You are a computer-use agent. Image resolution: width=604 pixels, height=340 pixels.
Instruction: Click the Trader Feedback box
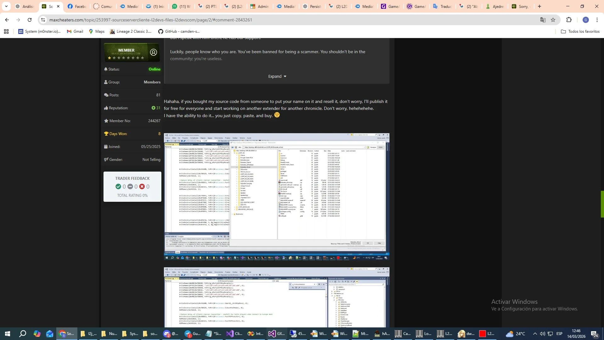pos(132,187)
